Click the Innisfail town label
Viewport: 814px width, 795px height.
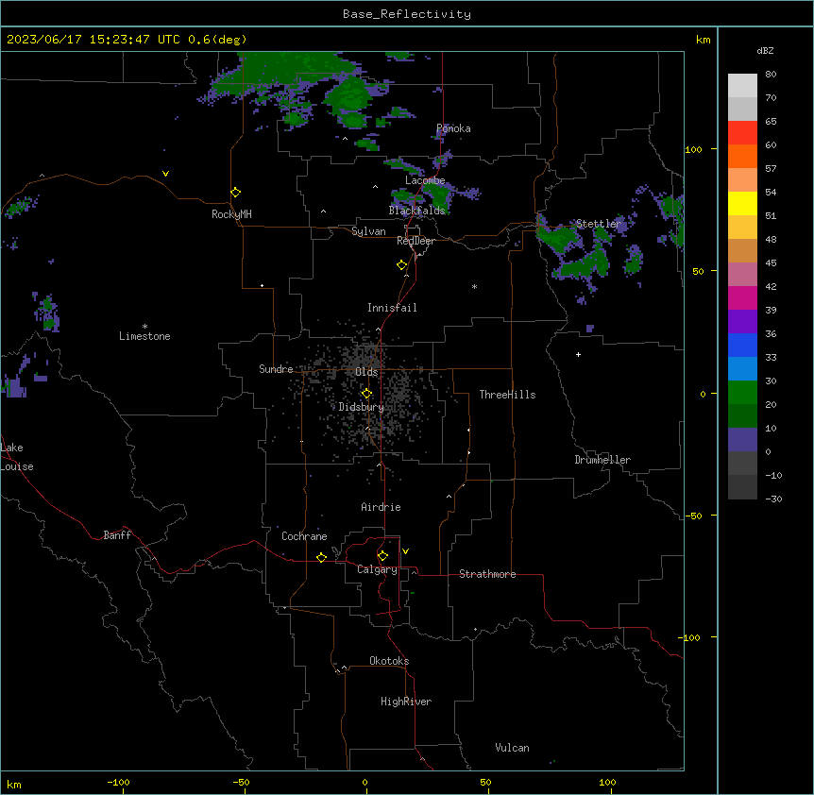tap(392, 308)
